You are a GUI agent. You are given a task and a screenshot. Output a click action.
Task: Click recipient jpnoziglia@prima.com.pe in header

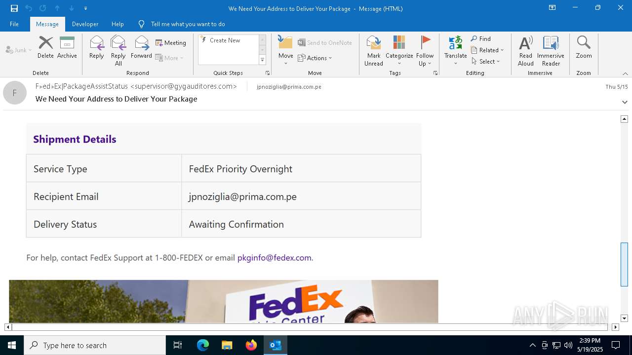[x=289, y=87]
